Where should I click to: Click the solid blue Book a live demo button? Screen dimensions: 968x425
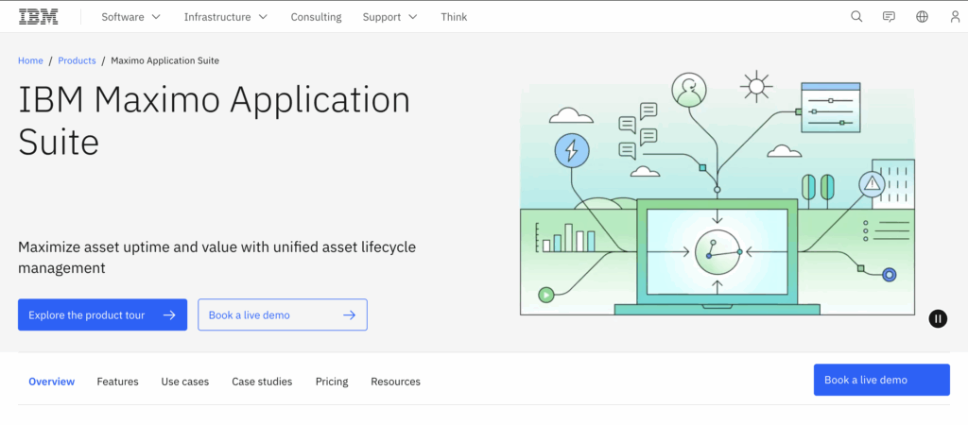point(882,380)
